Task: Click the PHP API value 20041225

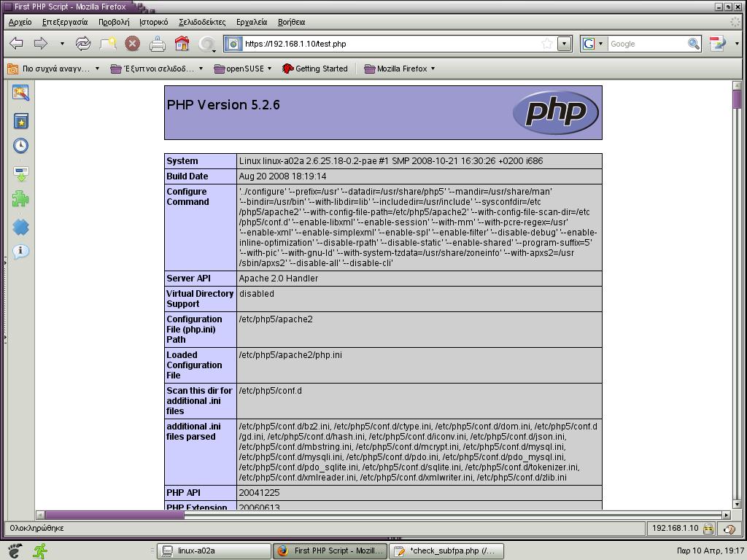Action: pyautogui.click(x=259, y=492)
